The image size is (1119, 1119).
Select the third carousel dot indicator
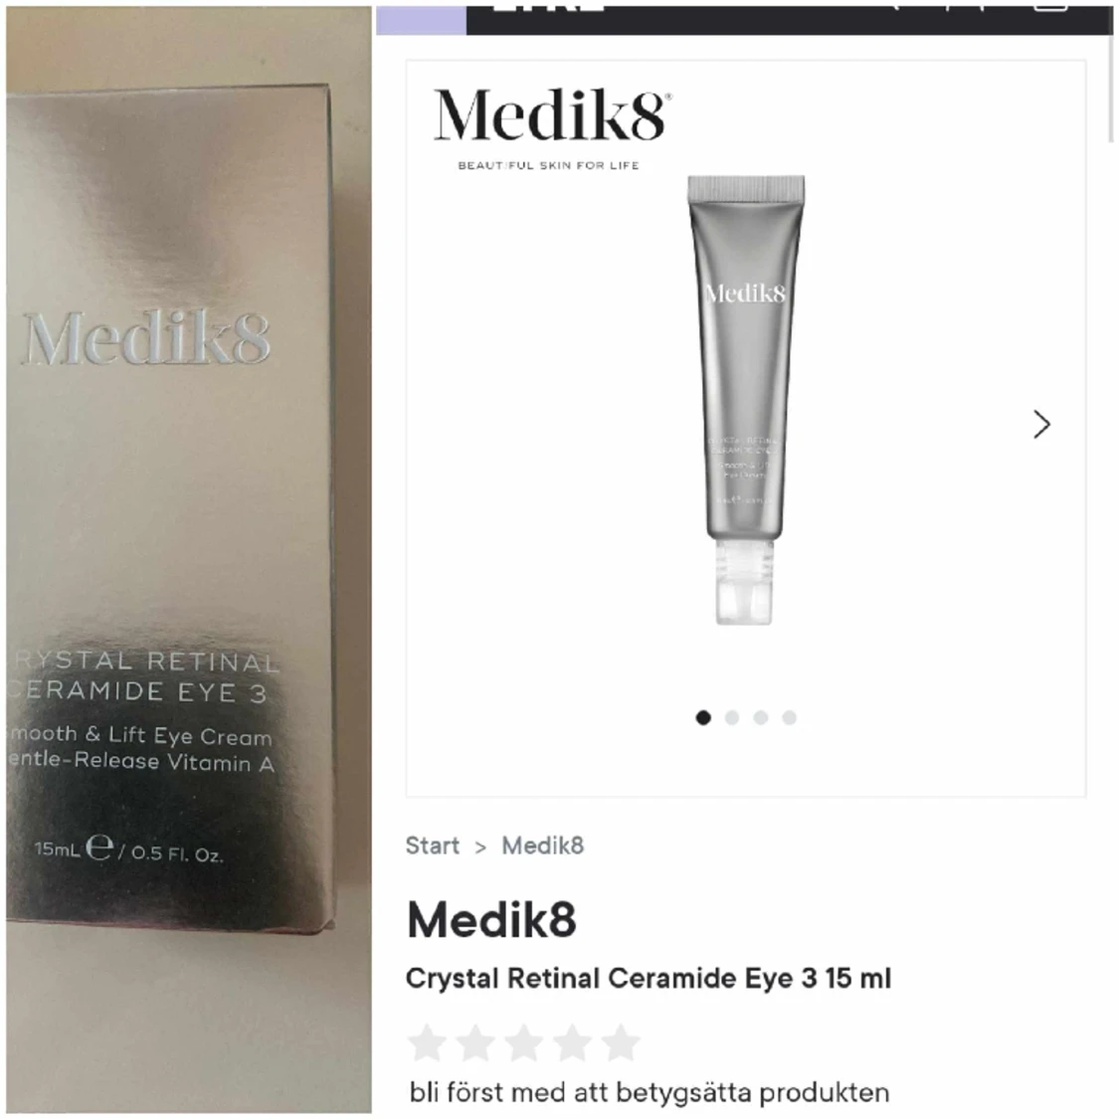761,717
